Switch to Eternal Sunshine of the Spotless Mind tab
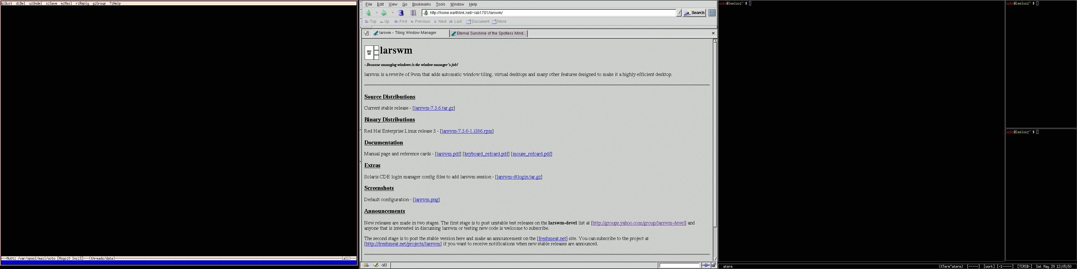 (488, 33)
